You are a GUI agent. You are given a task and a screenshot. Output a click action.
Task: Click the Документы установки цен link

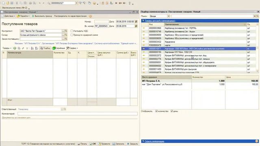click(16, 118)
